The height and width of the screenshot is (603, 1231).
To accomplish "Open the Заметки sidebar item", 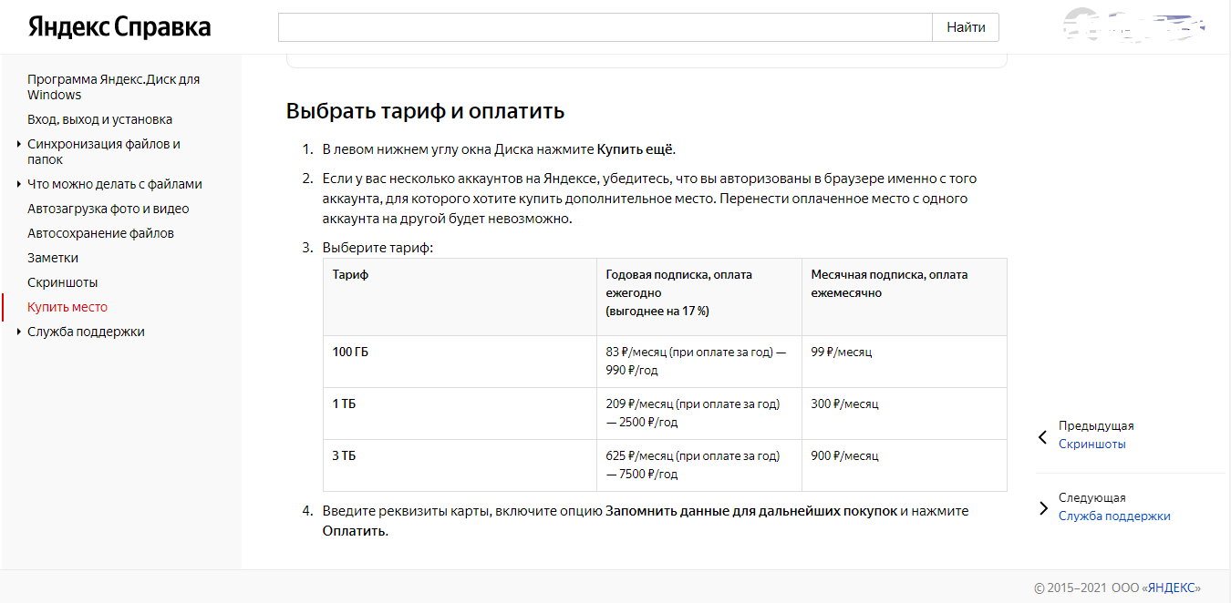I will click(x=53, y=258).
